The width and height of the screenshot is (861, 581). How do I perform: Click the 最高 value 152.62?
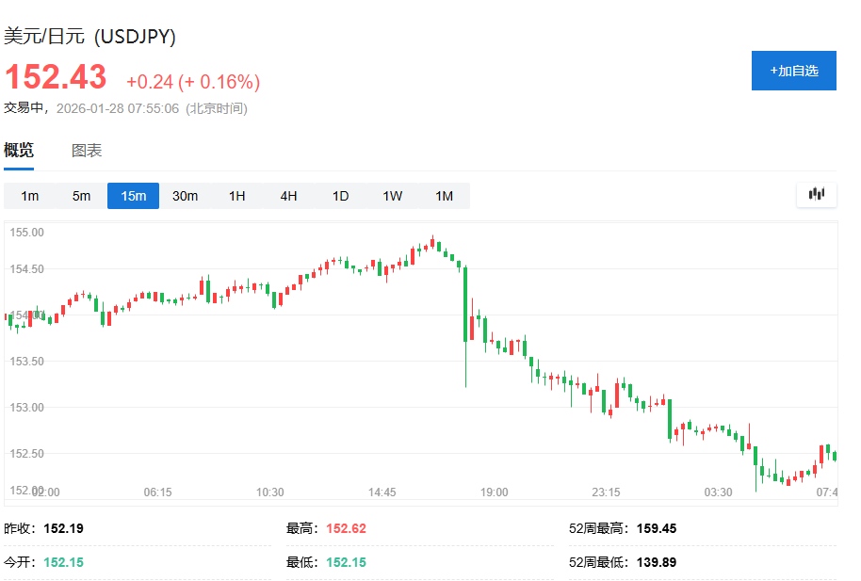pyautogui.click(x=346, y=528)
